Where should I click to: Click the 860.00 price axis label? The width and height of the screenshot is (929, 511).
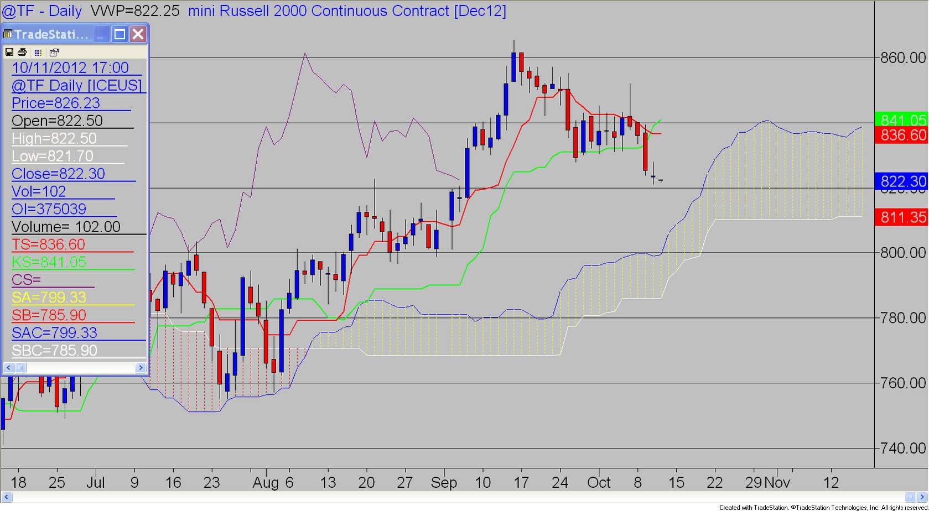pos(903,58)
